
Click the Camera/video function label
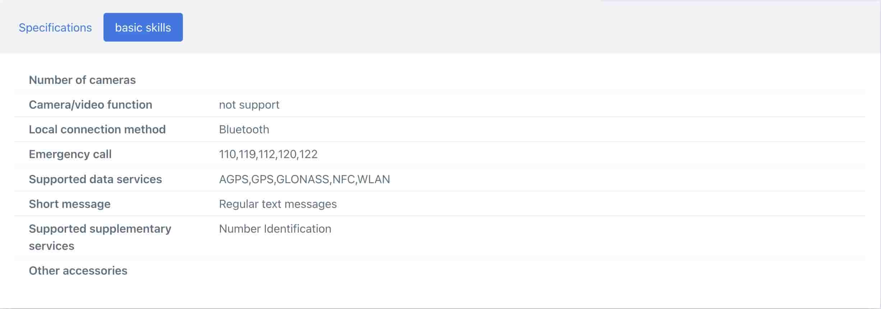coord(91,105)
